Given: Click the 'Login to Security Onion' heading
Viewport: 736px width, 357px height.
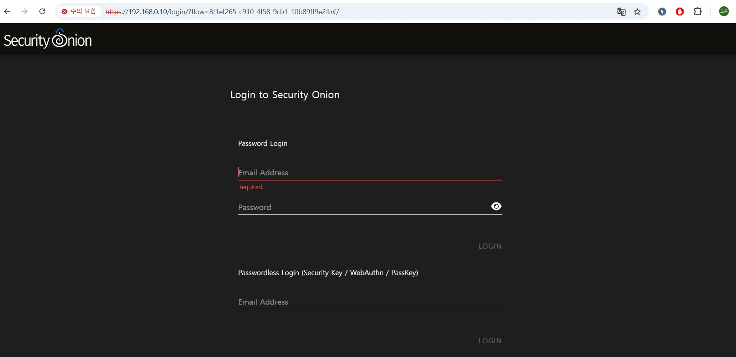Looking at the screenshot, I should click(285, 95).
